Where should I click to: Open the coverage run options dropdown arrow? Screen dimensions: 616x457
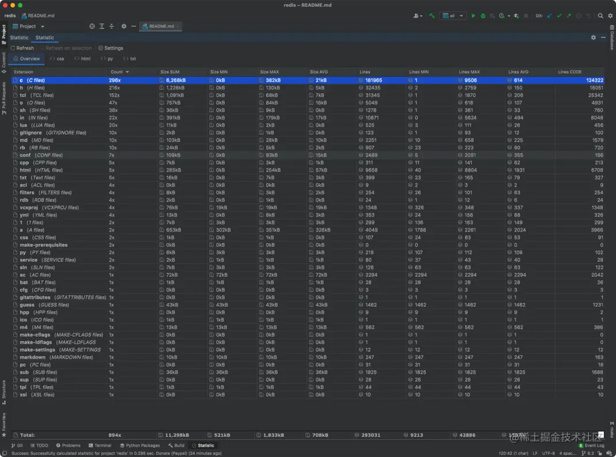tap(508, 16)
